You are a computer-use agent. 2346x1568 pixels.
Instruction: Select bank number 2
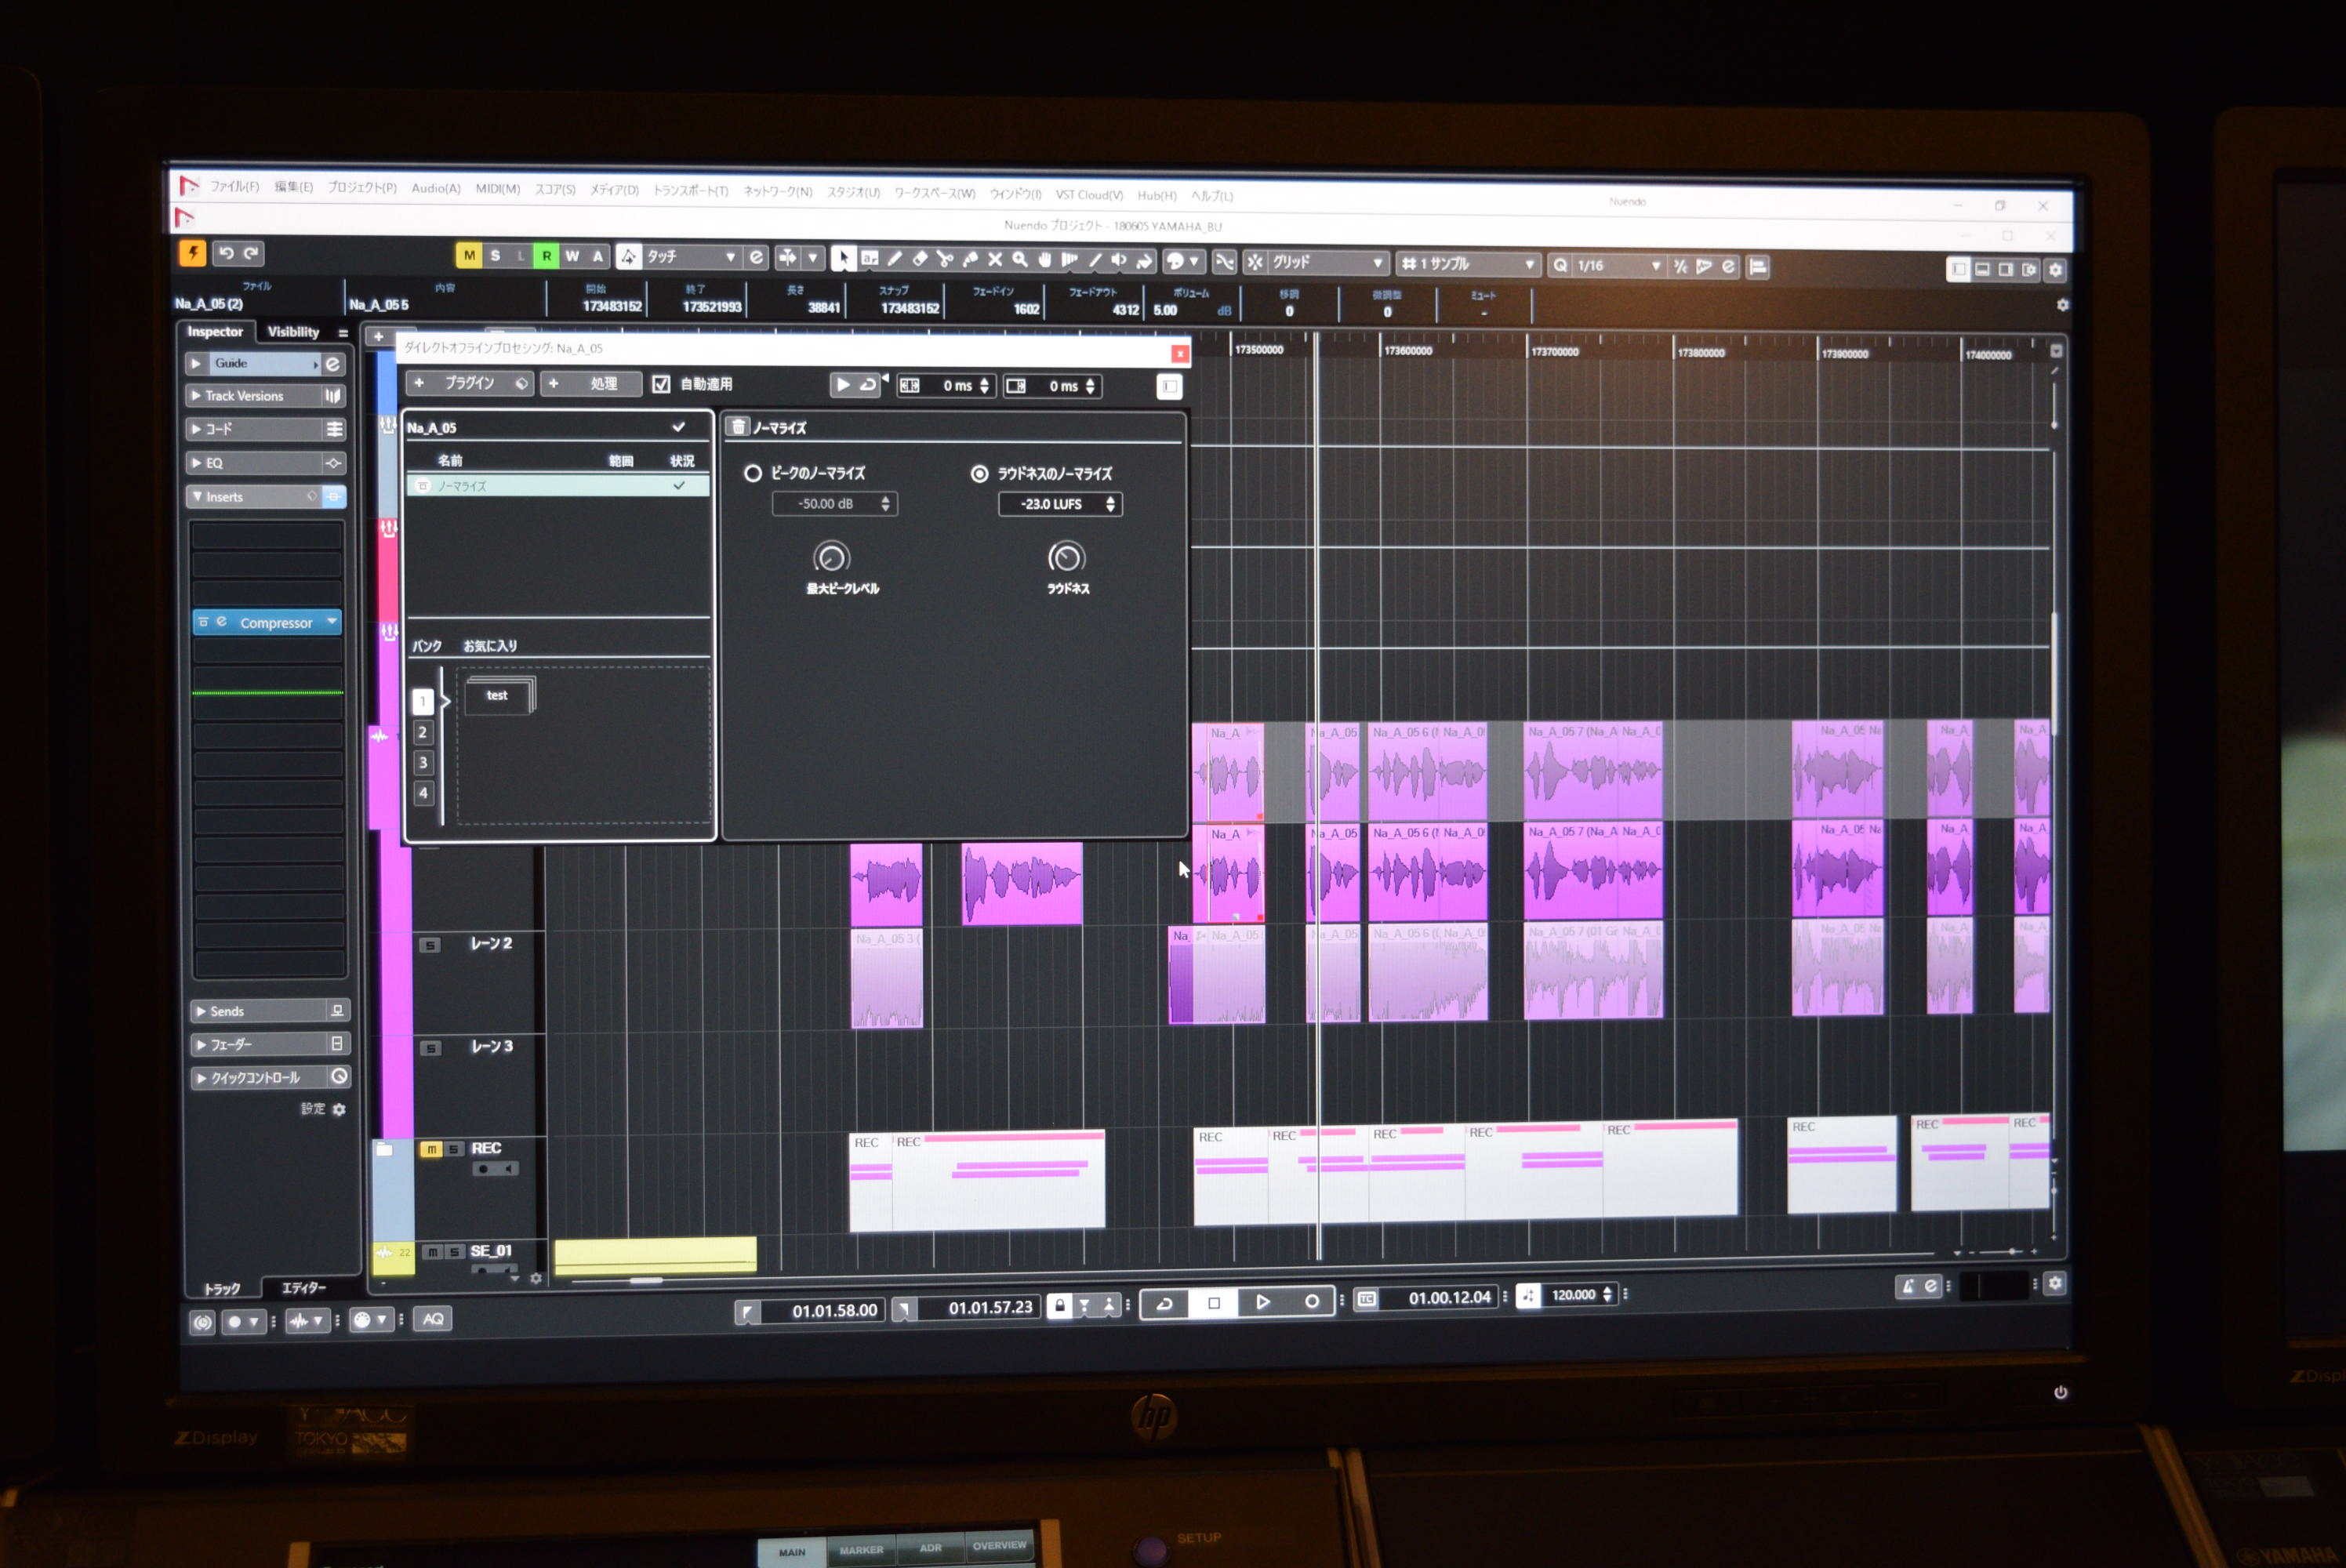point(422,732)
